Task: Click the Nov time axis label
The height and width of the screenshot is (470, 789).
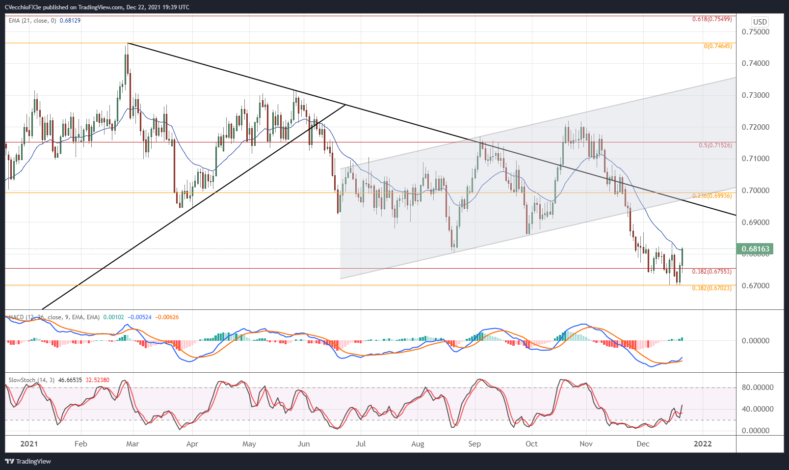Action: (x=586, y=444)
